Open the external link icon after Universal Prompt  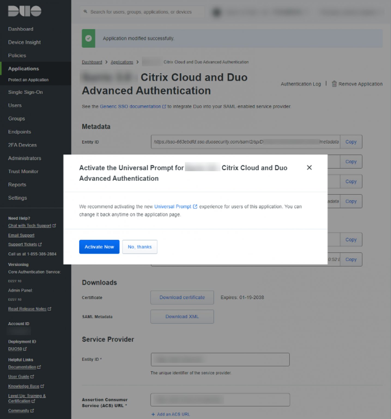click(195, 206)
